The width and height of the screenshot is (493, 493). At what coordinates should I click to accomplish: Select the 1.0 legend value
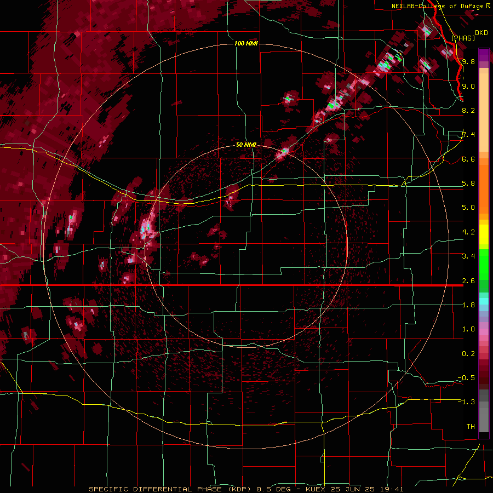click(x=468, y=329)
